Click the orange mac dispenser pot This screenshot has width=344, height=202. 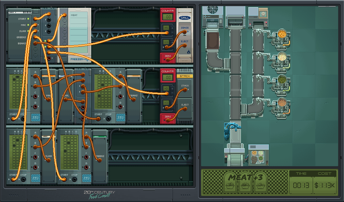point(282,35)
